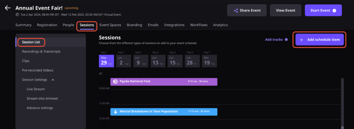Collapse the Session Settings section
The width and height of the screenshot is (354, 129).
coord(53,80)
